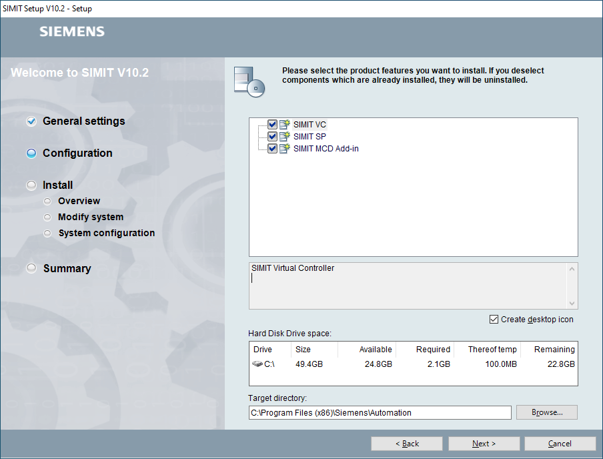Click into the Target directory field
Viewport: 603px width, 459px height.
(x=380, y=412)
